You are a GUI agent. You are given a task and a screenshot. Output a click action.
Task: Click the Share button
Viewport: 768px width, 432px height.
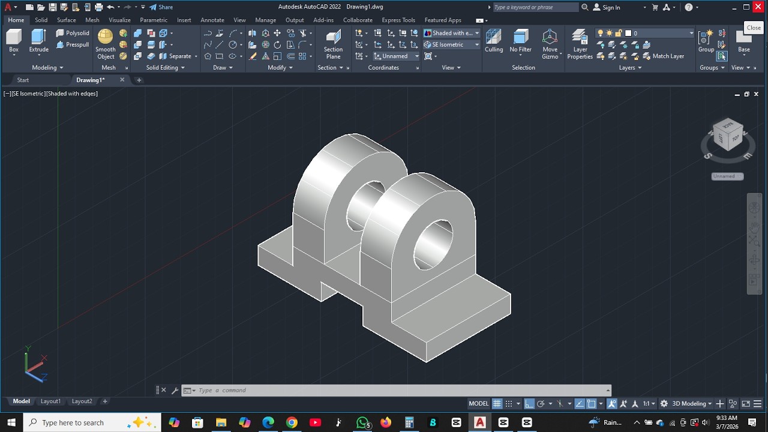161,7
